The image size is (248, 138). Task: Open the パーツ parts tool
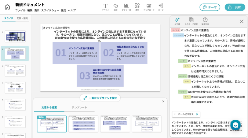tap(161, 7)
